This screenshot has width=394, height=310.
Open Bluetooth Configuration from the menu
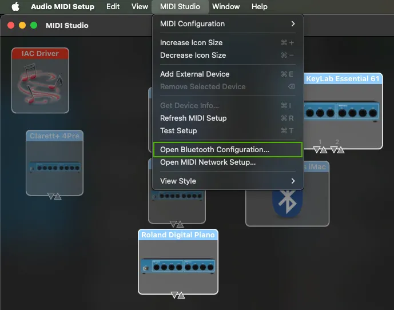coord(228,150)
